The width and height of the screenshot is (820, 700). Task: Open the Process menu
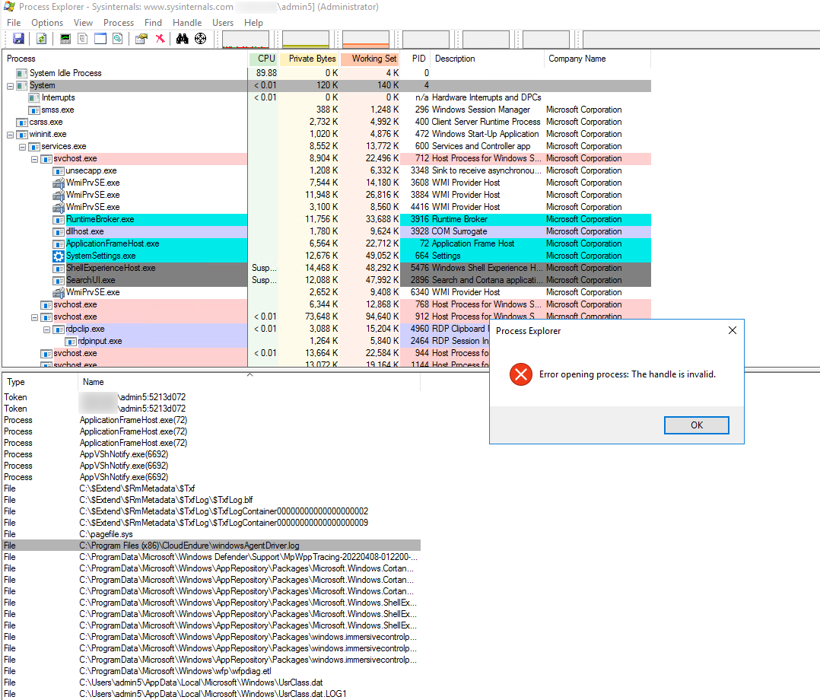(119, 23)
